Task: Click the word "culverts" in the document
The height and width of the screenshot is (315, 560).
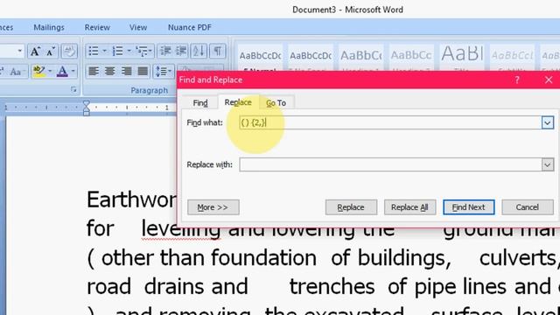Action: coord(517,258)
